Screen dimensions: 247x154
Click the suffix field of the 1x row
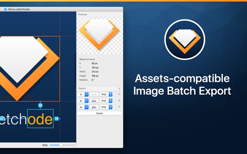click(x=94, y=95)
